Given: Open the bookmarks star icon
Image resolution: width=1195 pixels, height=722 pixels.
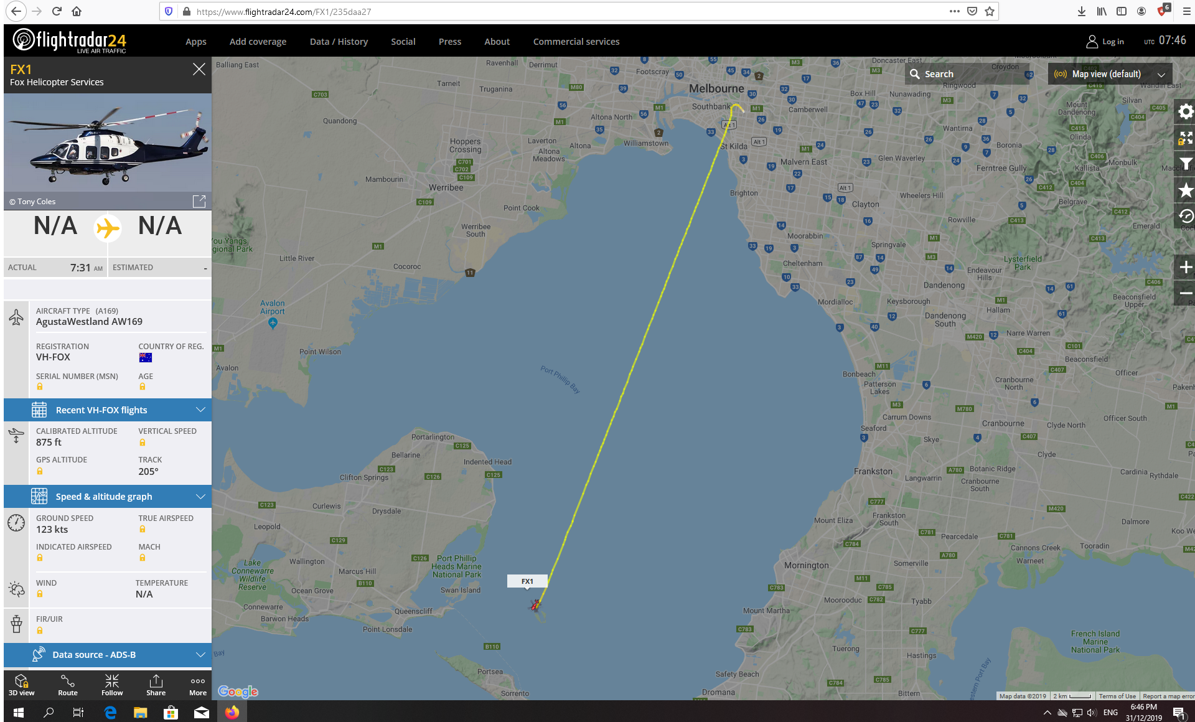Looking at the screenshot, I should 1186,190.
